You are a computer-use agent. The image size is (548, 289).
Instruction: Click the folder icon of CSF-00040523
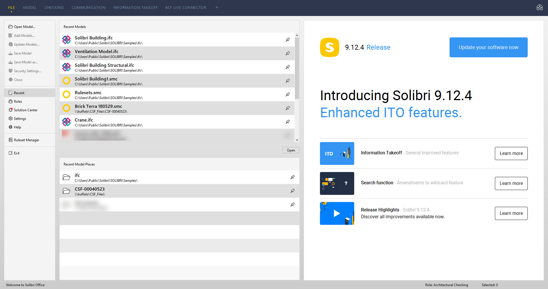(x=67, y=191)
